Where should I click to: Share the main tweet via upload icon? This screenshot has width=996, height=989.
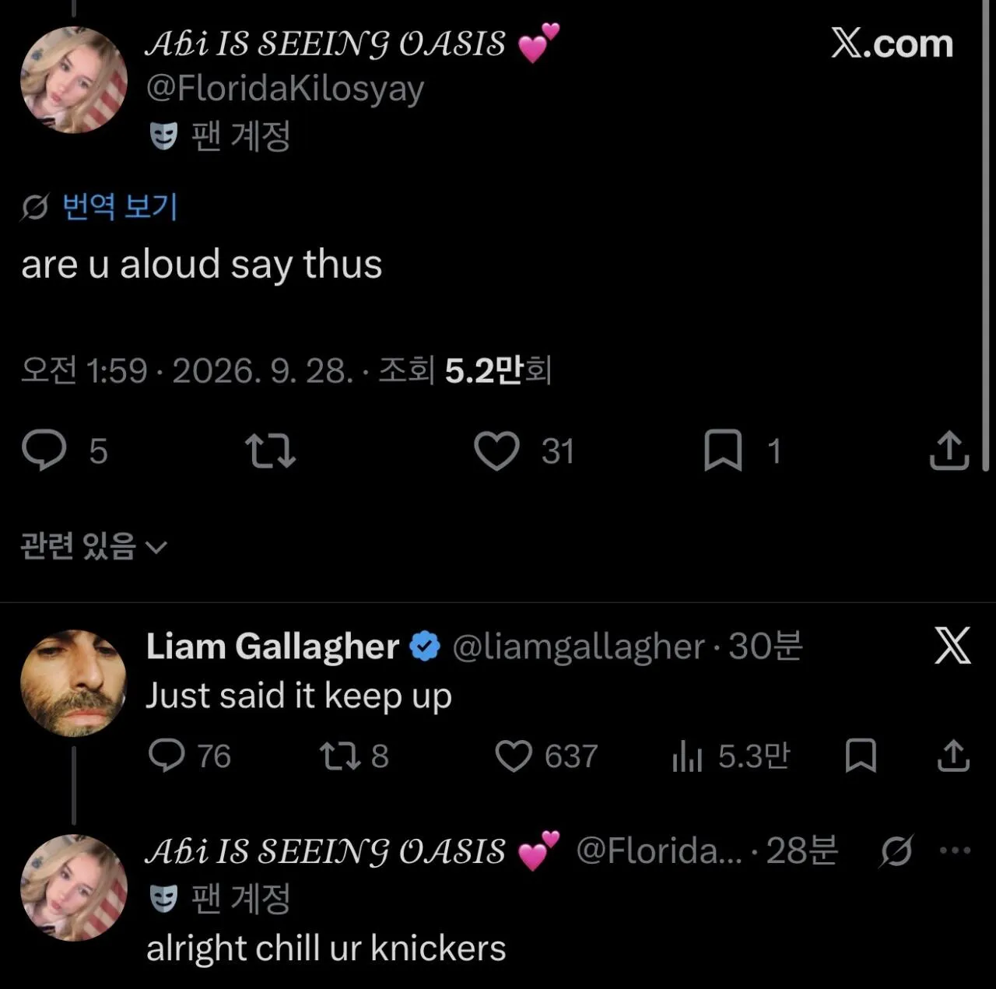(x=949, y=450)
